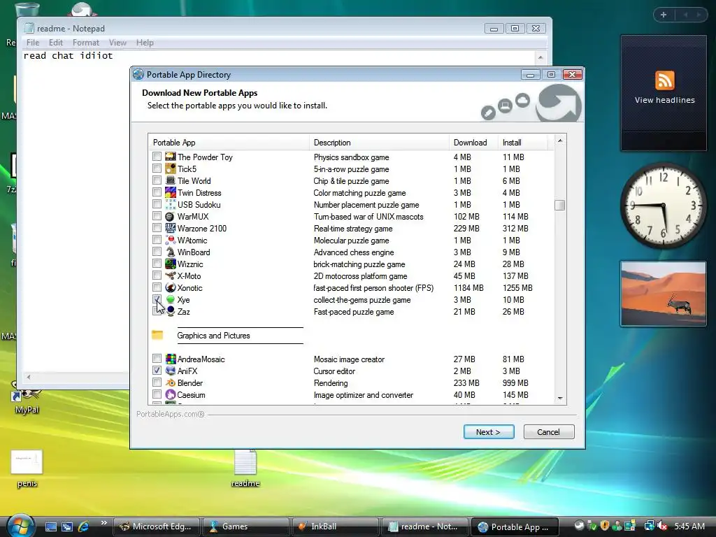This screenshot has height=537, width=716.
Task: Expand hidden quick launch items chevron
Action: click(x=103, y=523)
